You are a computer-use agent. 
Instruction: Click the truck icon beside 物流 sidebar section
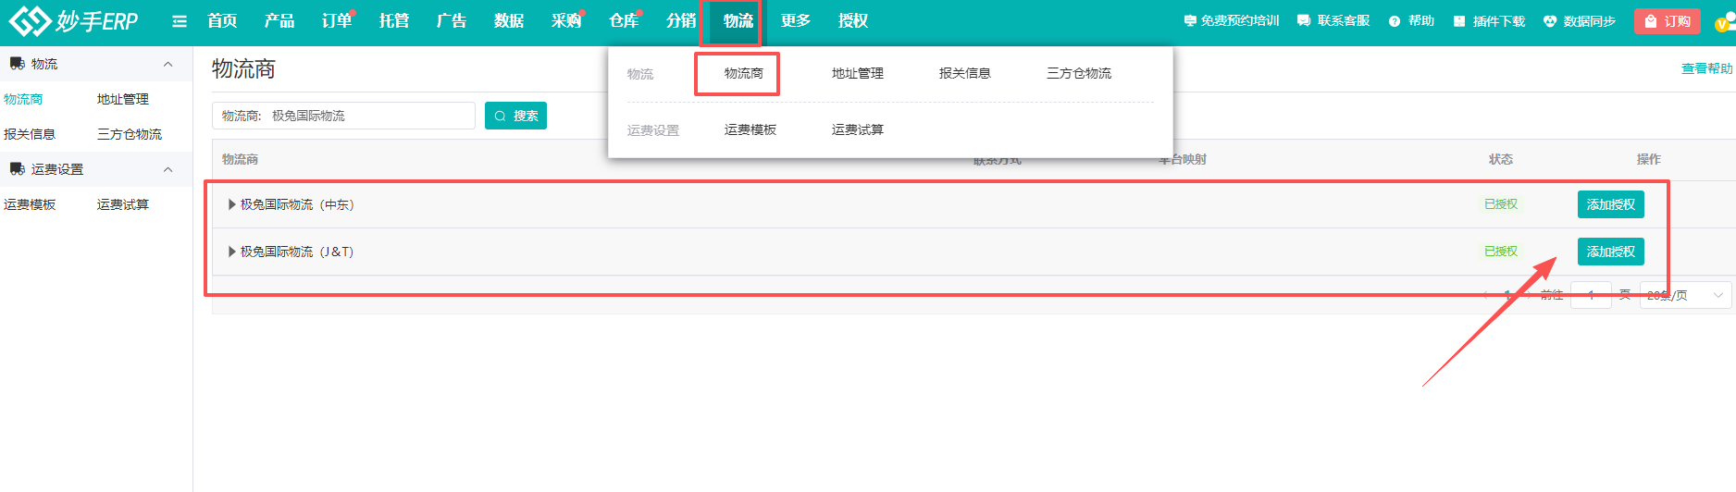pyautogui.click(x=17, y=64)
